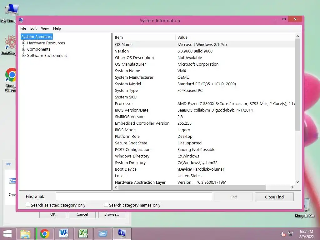
Task: Click OK in the Run dialog behind
Action: [x=52, y=214]
